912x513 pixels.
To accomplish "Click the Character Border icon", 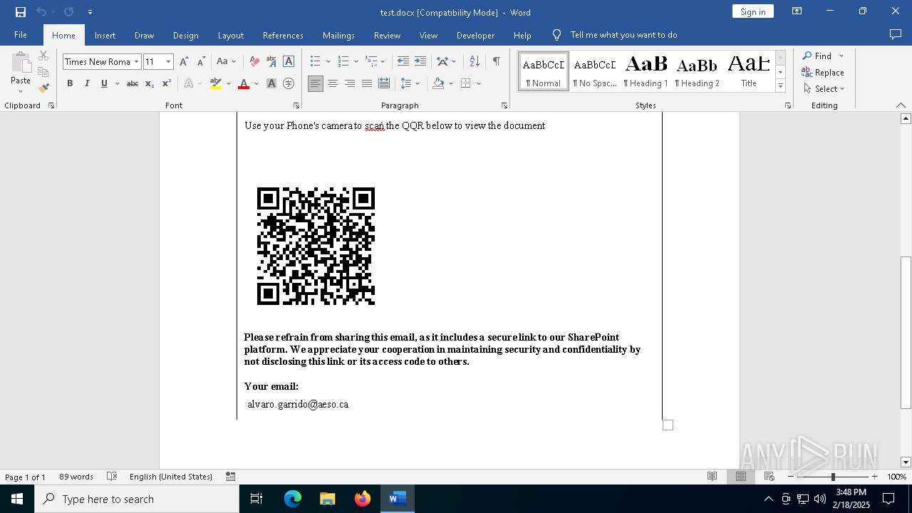I will 289,62.
